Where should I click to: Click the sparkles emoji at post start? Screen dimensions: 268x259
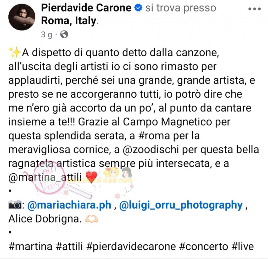click(x=15, y=52)
